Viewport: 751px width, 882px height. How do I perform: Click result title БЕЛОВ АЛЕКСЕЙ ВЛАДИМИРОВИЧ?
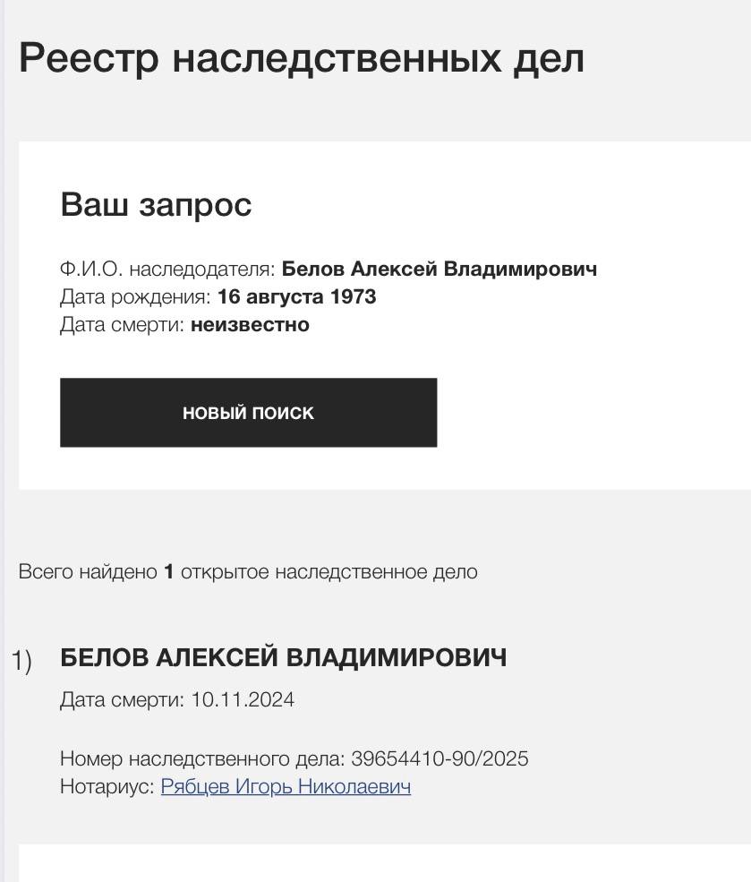tap(283, 658)
